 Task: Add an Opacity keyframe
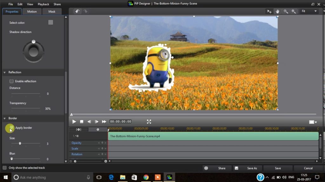pos(102,143)
